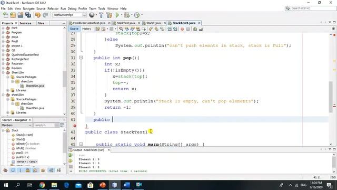Click the Save All toolbar icon
This screenshot has height=190, width=337.
(x=28, y=15)
